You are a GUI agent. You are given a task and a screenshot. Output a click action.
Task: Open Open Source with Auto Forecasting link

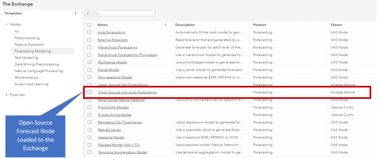tap(127, 92)
